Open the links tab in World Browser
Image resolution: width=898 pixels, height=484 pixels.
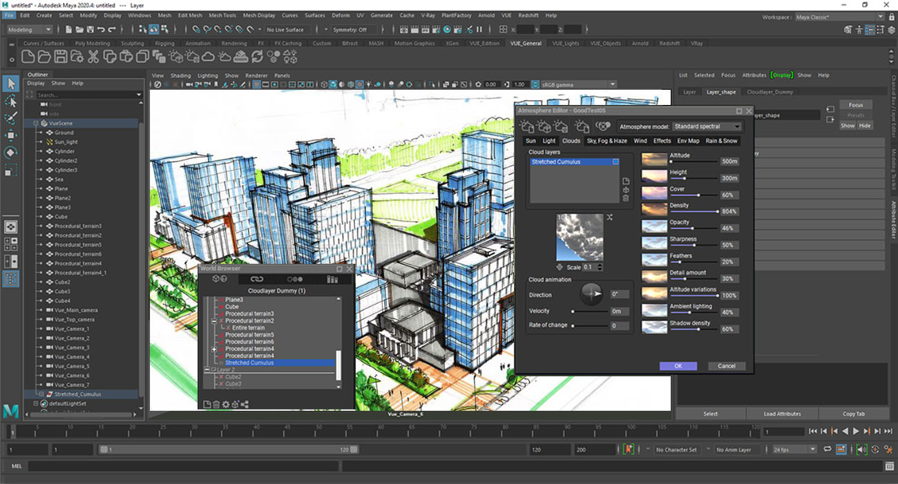pyautogui.click(x=257, y=279)
